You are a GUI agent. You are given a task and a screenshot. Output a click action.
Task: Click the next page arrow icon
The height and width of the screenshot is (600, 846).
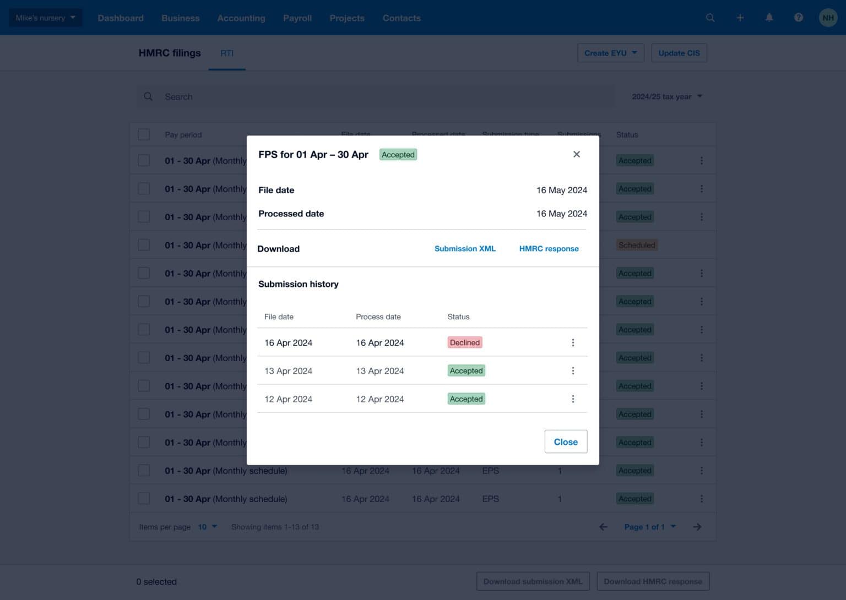coord(697,527)
